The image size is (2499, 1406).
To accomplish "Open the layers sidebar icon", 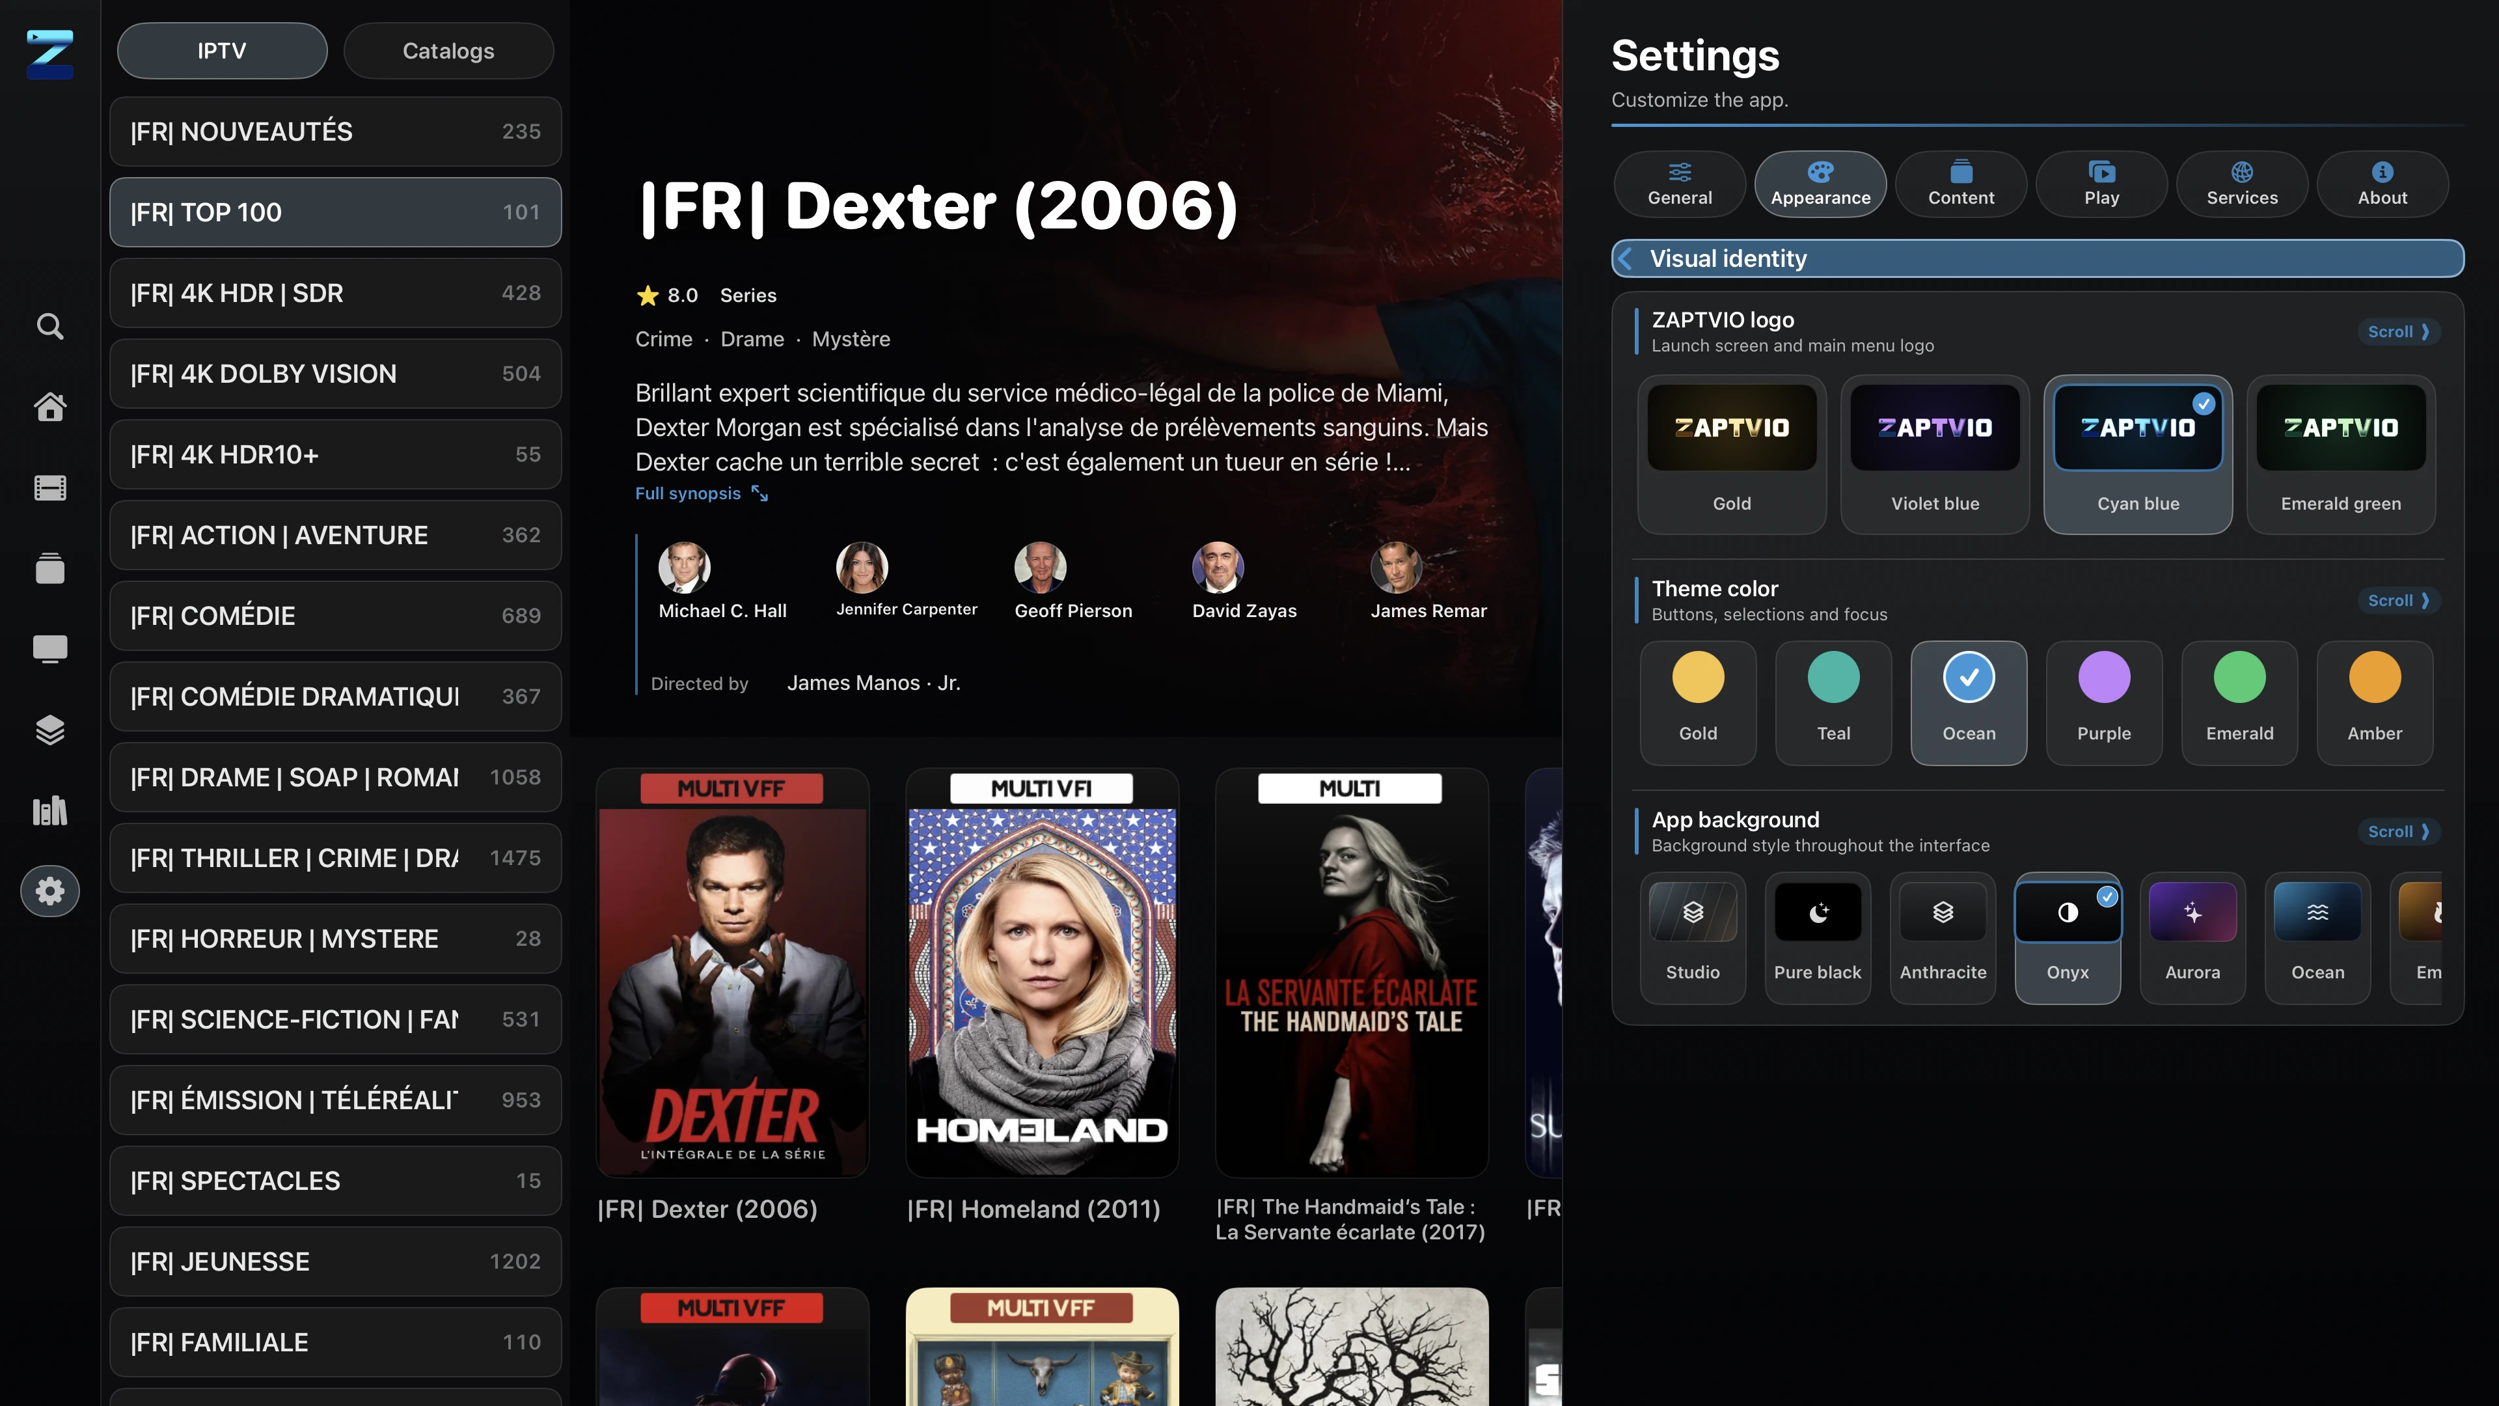I will [51, 730].
